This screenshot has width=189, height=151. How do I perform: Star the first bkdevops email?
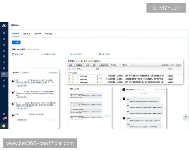coord(78,76)
